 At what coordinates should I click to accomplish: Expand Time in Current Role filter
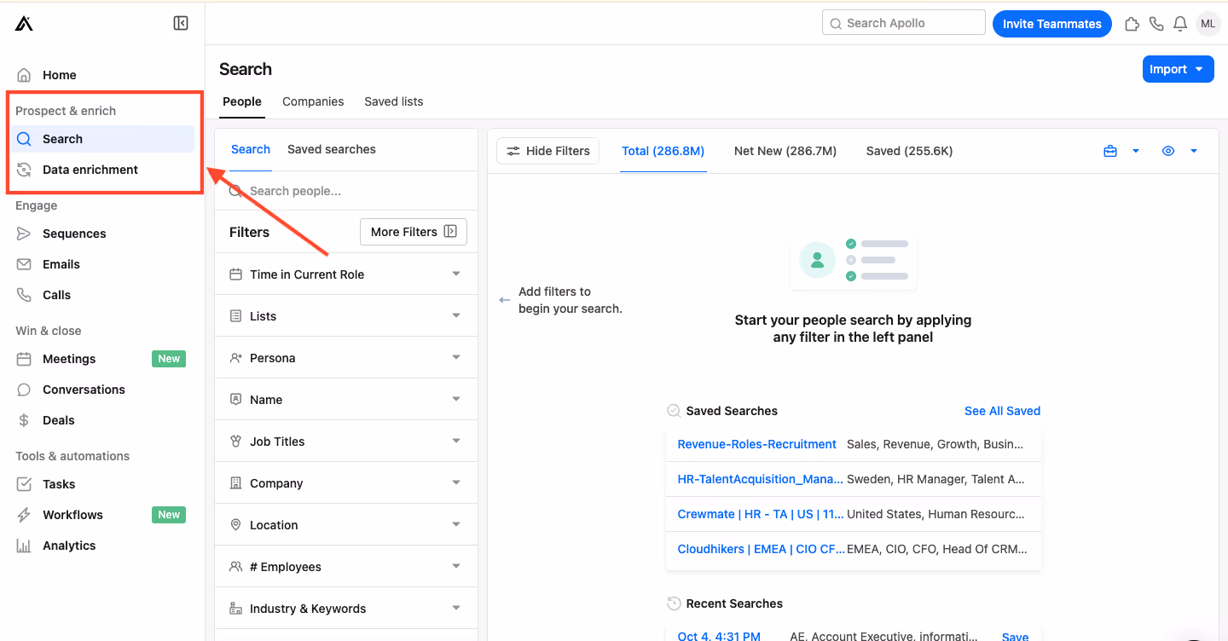click(x=346, y=274)
